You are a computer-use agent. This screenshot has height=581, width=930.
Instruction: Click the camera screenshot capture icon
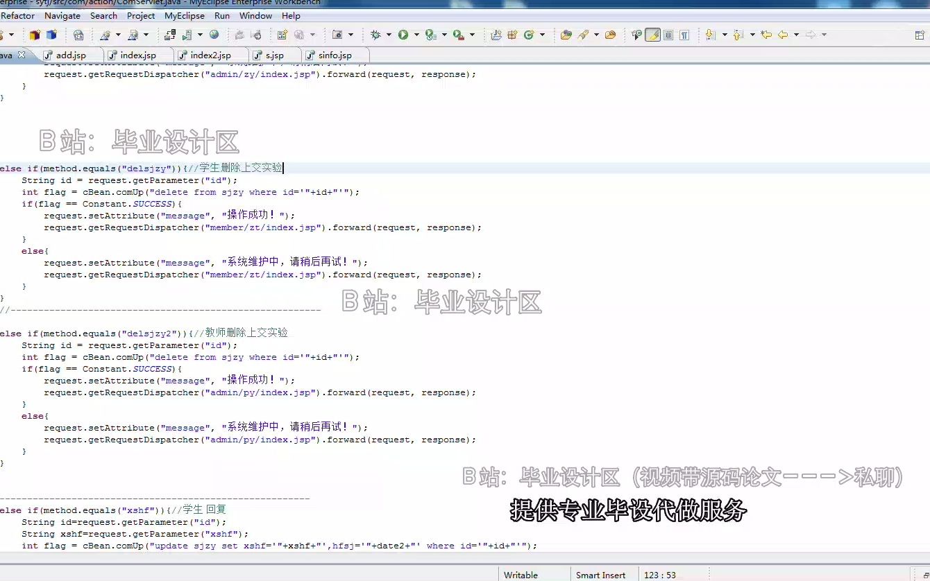[x=337, y=35]
